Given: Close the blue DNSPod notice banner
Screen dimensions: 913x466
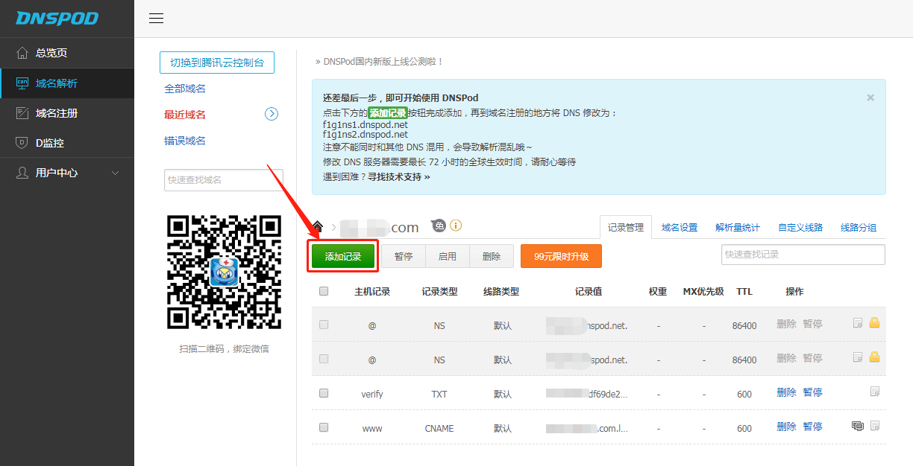Looking at the screenshot, I should pyautogui.click(x=870, y=98).
